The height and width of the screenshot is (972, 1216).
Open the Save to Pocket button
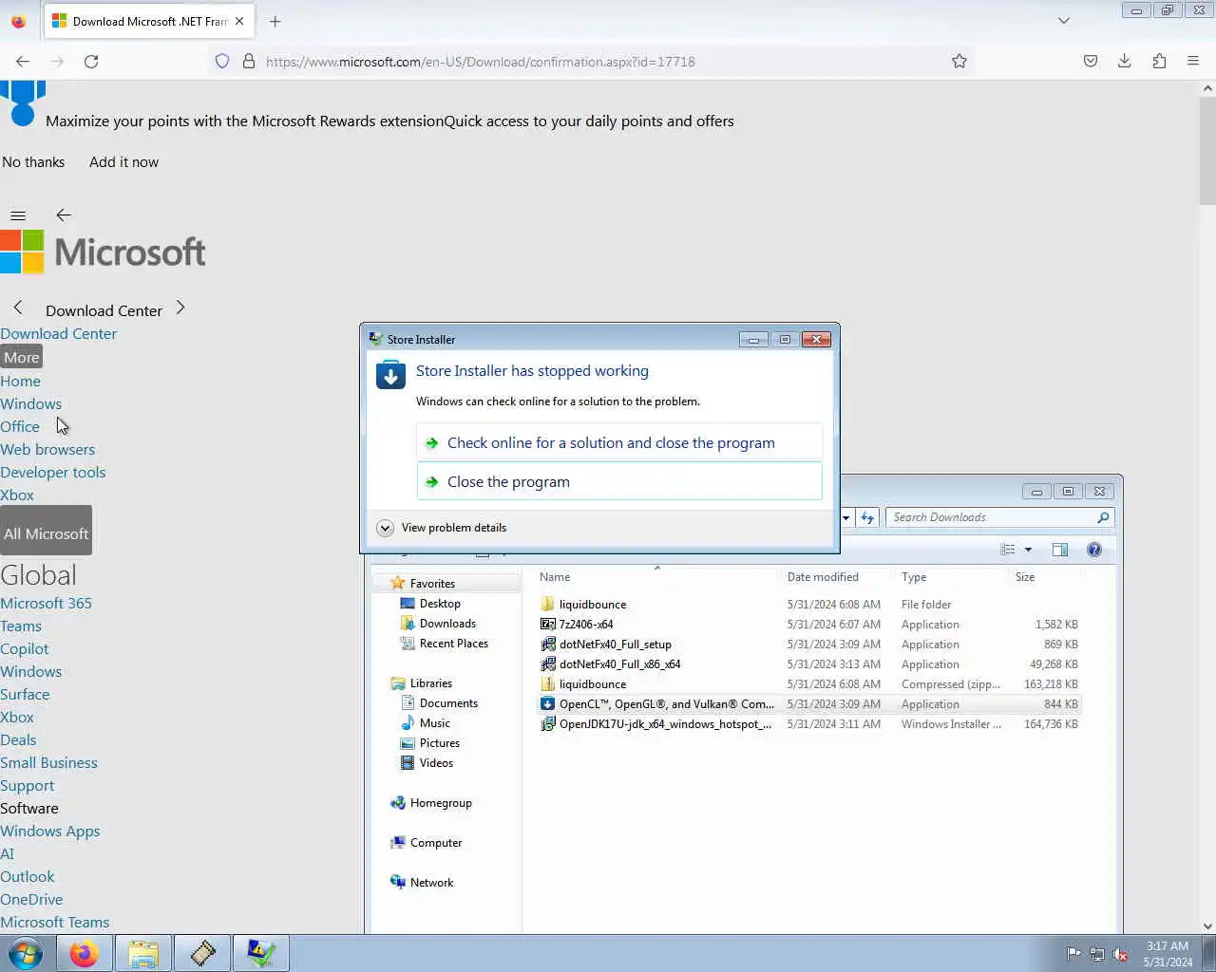pos(1091,61)
